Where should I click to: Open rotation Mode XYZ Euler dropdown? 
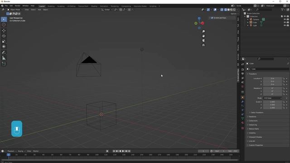pos(273,98)
